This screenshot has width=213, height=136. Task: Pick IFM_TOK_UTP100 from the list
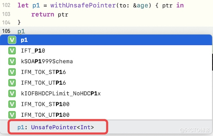tap(106, 115)
